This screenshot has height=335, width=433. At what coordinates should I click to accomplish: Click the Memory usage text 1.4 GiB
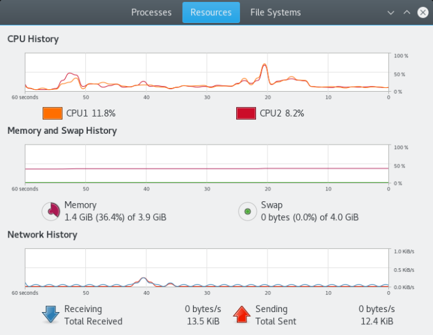pyautogui.click(x=115, y=217)
